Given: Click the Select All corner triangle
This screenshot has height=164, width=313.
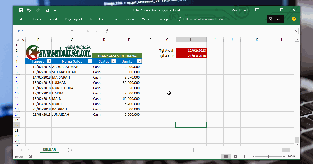Looking at the screenshot, I should [x=17, y=40].
